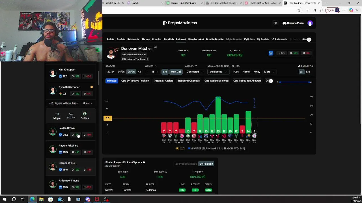Click the FanDuel sportsbook icon near L 9.5
The width and height of the screenshot is (362, 203).
point(271,53)
